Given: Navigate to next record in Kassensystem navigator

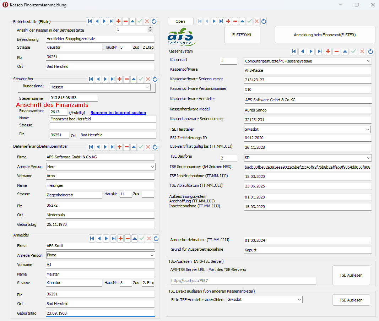Looking at the screenshot, I should tap(311, 51).
